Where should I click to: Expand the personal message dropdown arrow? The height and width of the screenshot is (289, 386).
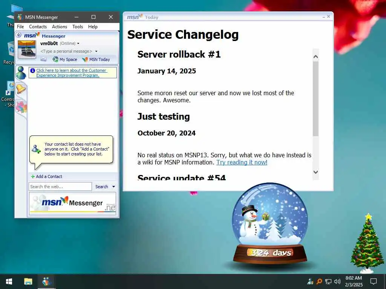[x=96, y=51]
